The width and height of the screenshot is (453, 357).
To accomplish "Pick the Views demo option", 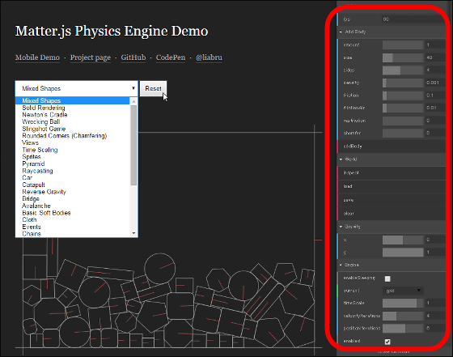I will pos(73,142).
